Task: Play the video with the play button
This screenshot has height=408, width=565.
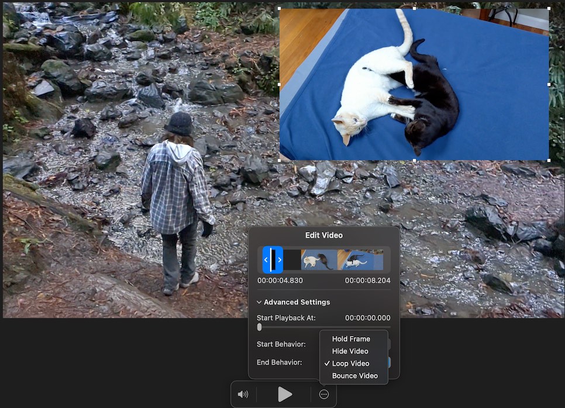Action: coord(285,395)
